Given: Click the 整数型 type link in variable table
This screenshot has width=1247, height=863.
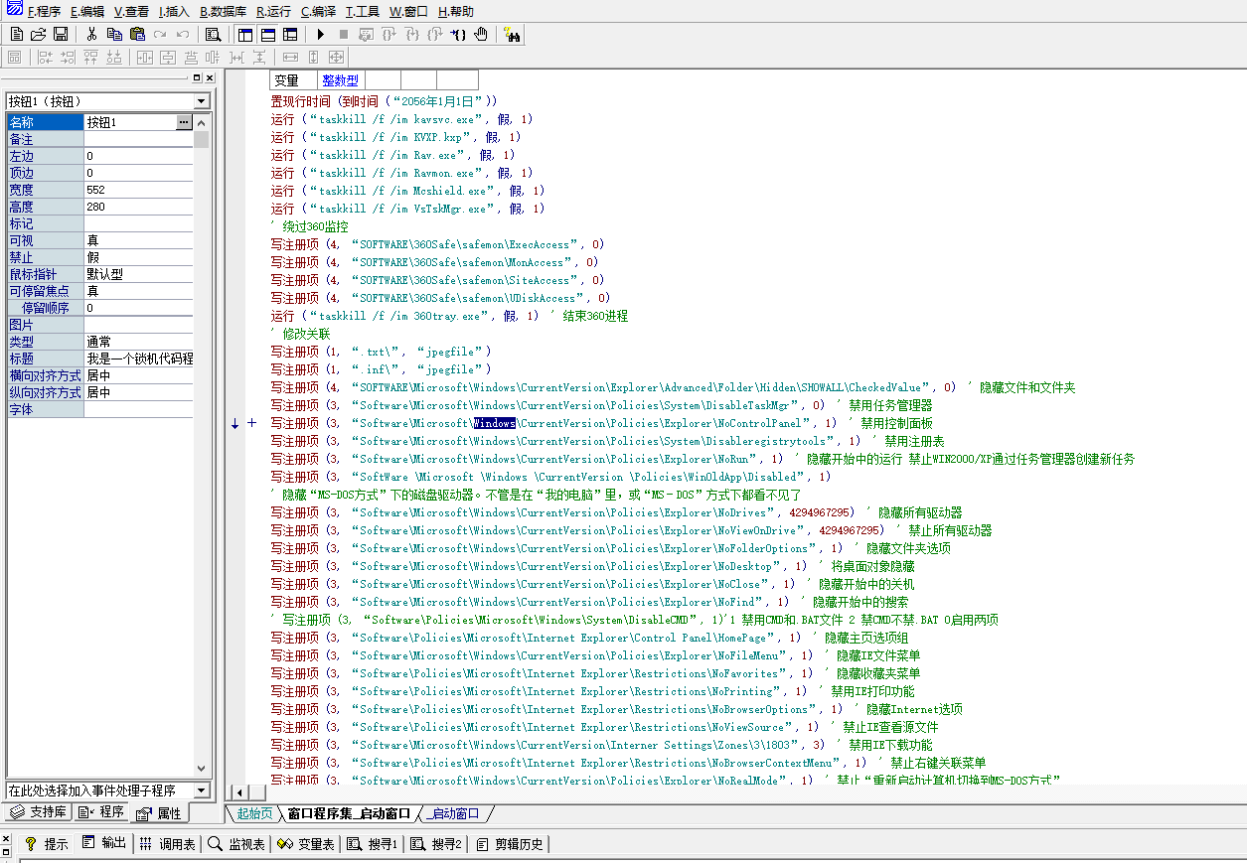Looking at the screenshot, I should point(340,80).
